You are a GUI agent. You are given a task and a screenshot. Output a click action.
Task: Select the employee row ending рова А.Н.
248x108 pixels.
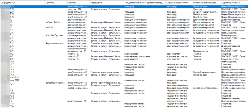pos(124,77)
